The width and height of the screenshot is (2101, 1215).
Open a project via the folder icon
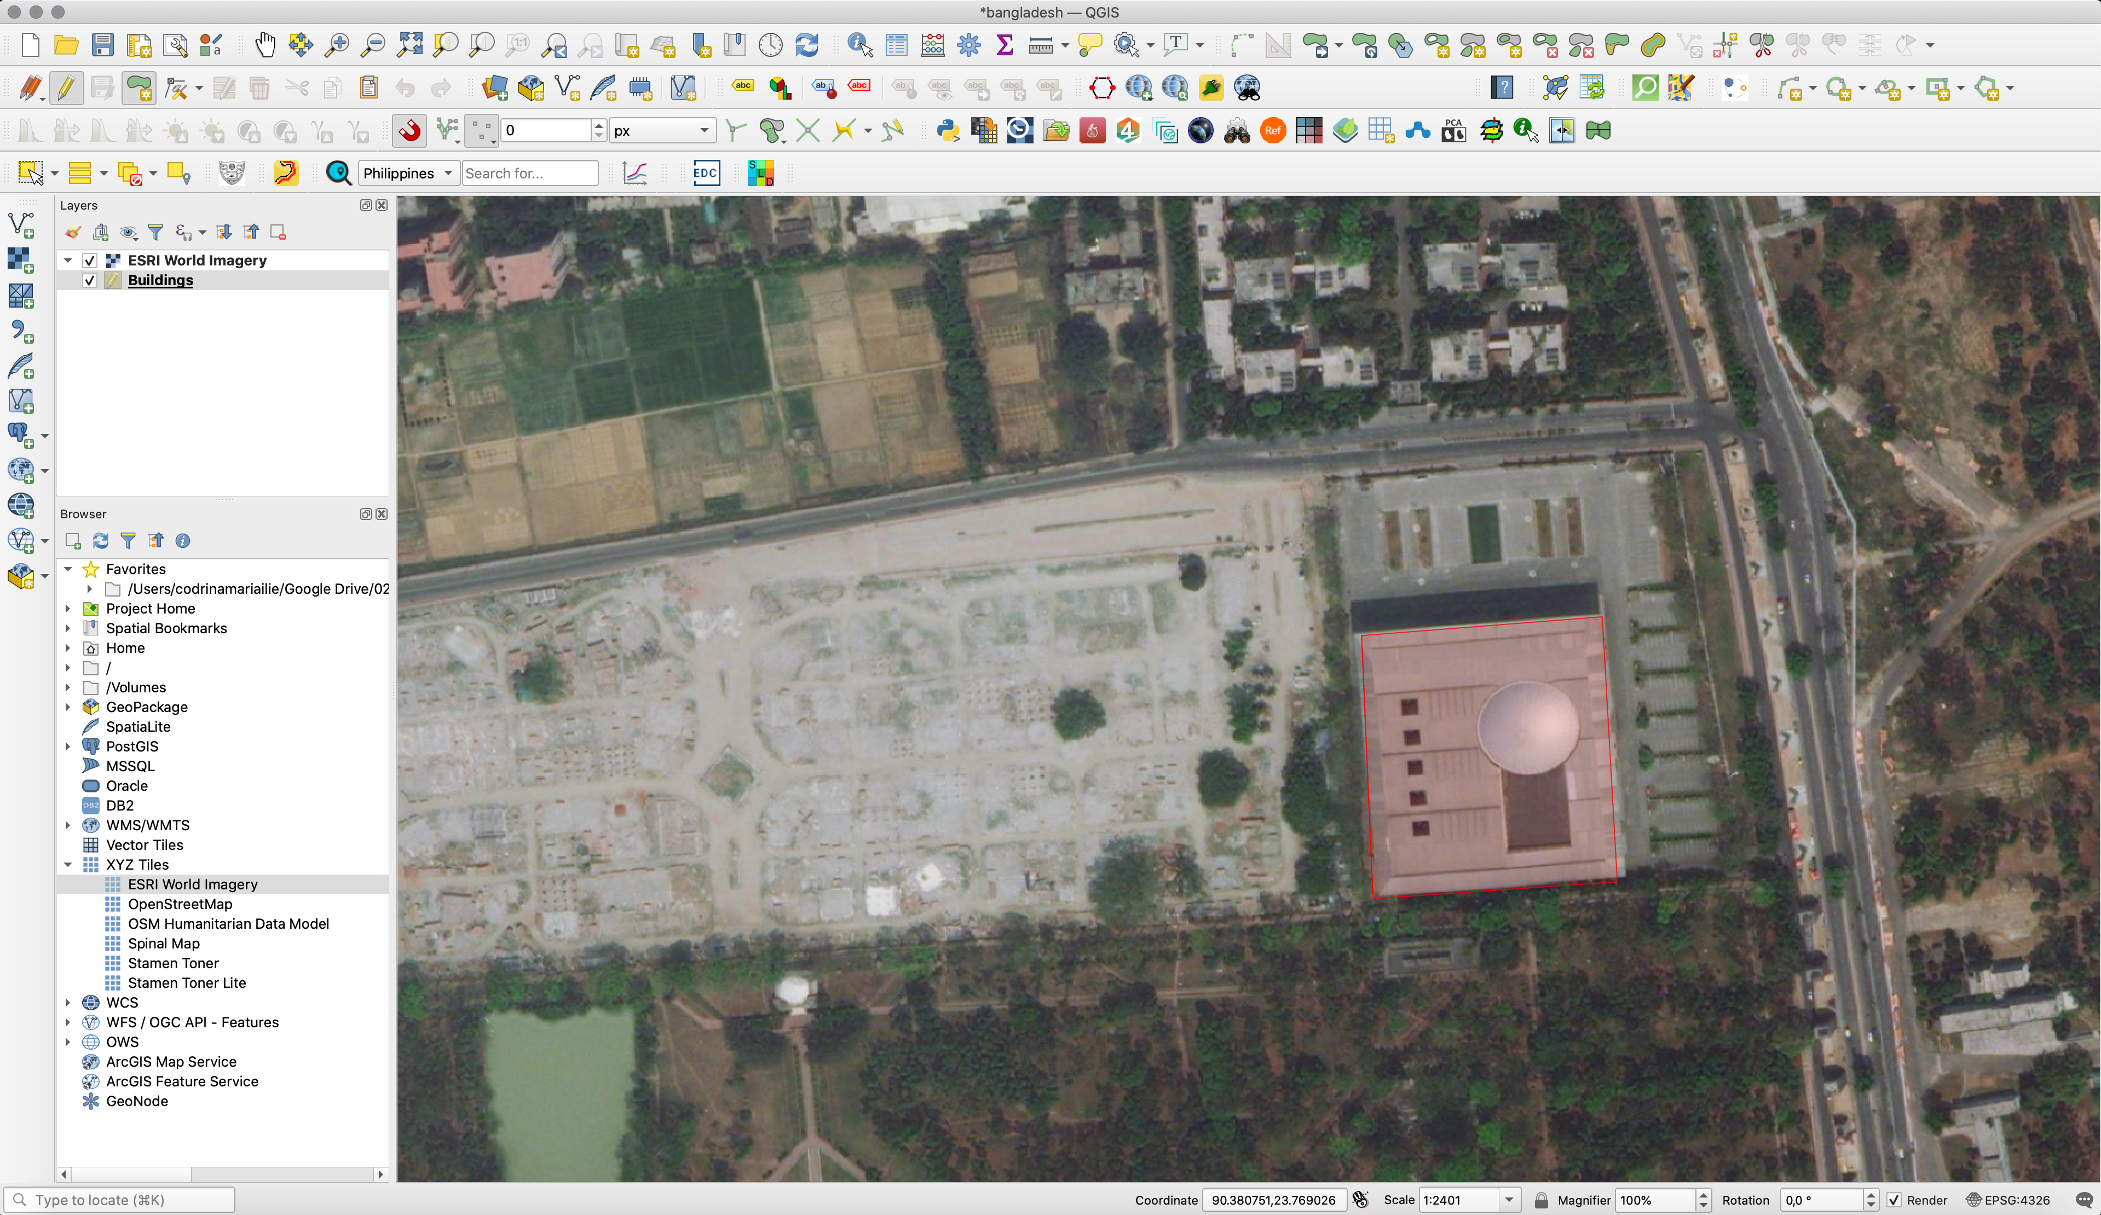tap(66, 44)
